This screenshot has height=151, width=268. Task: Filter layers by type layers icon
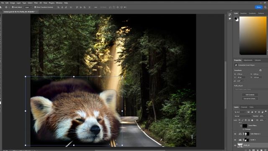[256, 112]
